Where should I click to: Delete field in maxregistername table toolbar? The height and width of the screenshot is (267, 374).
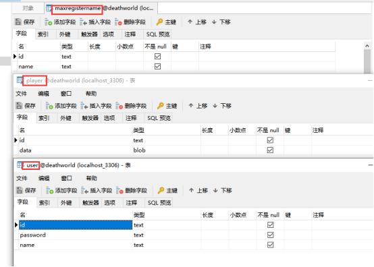[130, 22]
